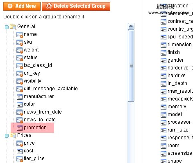Click Delete Selected Group button
Image resolution: width=193 pixels, height=163 pixels.
click(x=76, y=6)
